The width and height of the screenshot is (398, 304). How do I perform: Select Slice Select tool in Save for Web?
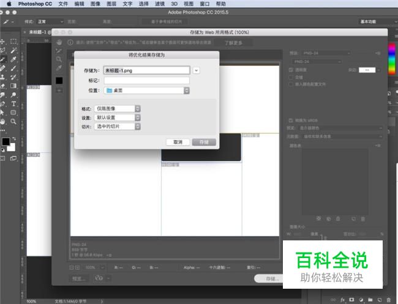(59, 51)
